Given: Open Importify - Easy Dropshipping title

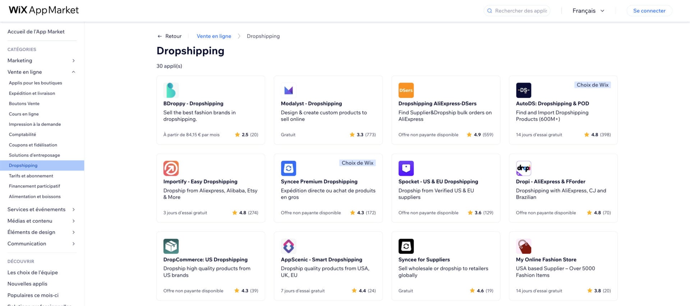Looking at the screenshot, I should coord(200,182).
